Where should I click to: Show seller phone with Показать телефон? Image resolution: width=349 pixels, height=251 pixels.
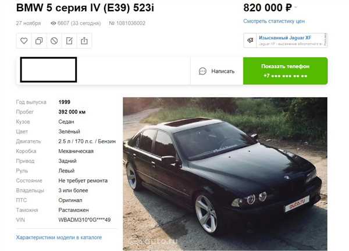tap(286, 71)
